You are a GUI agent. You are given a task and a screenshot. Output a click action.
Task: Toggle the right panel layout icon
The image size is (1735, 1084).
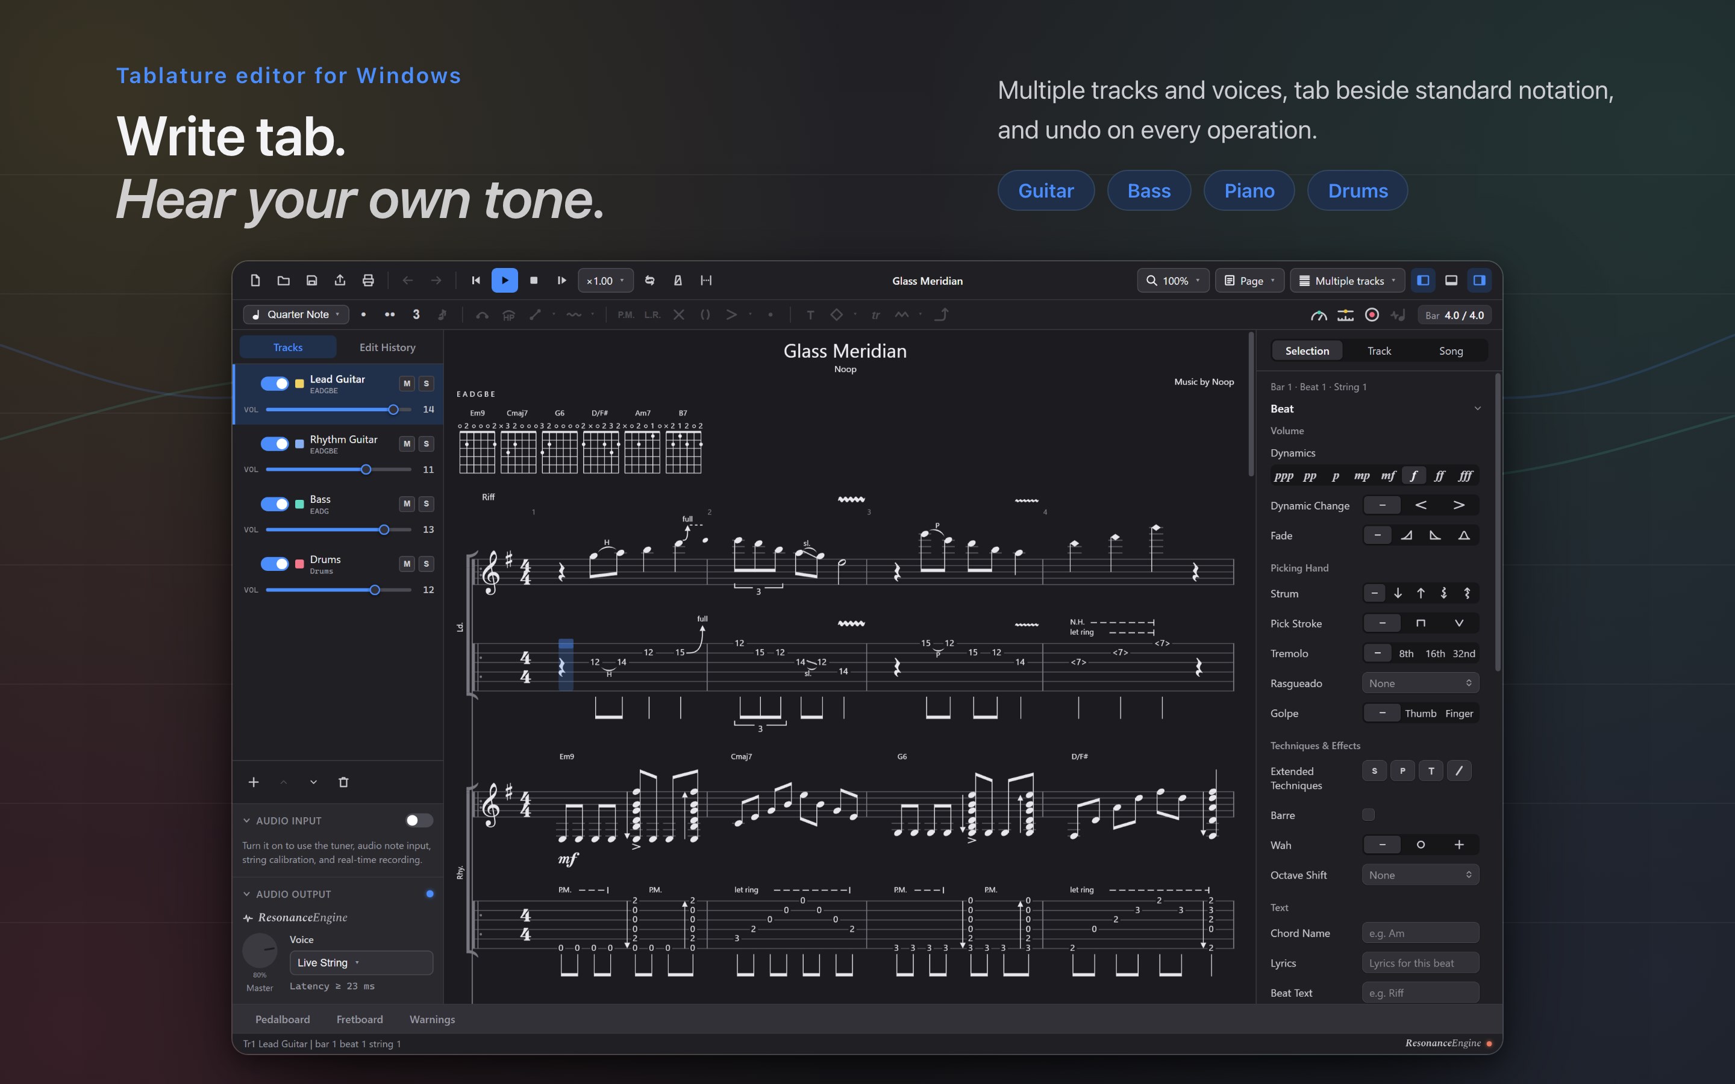1479,280
